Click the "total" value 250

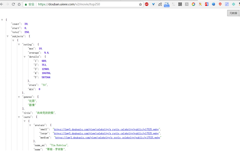click(27, 32)
